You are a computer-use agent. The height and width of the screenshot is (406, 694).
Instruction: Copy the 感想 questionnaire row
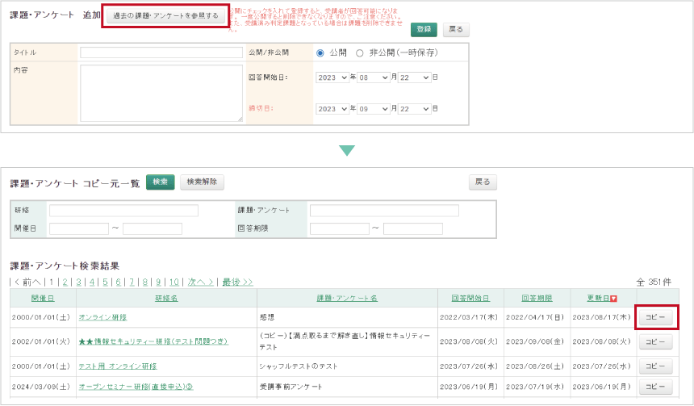click(x=655, y=317)
